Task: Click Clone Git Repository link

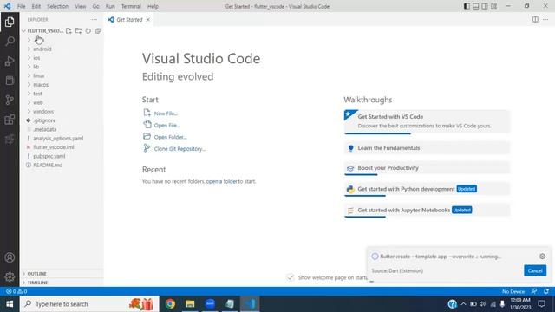Action: (x=180, y=149)
